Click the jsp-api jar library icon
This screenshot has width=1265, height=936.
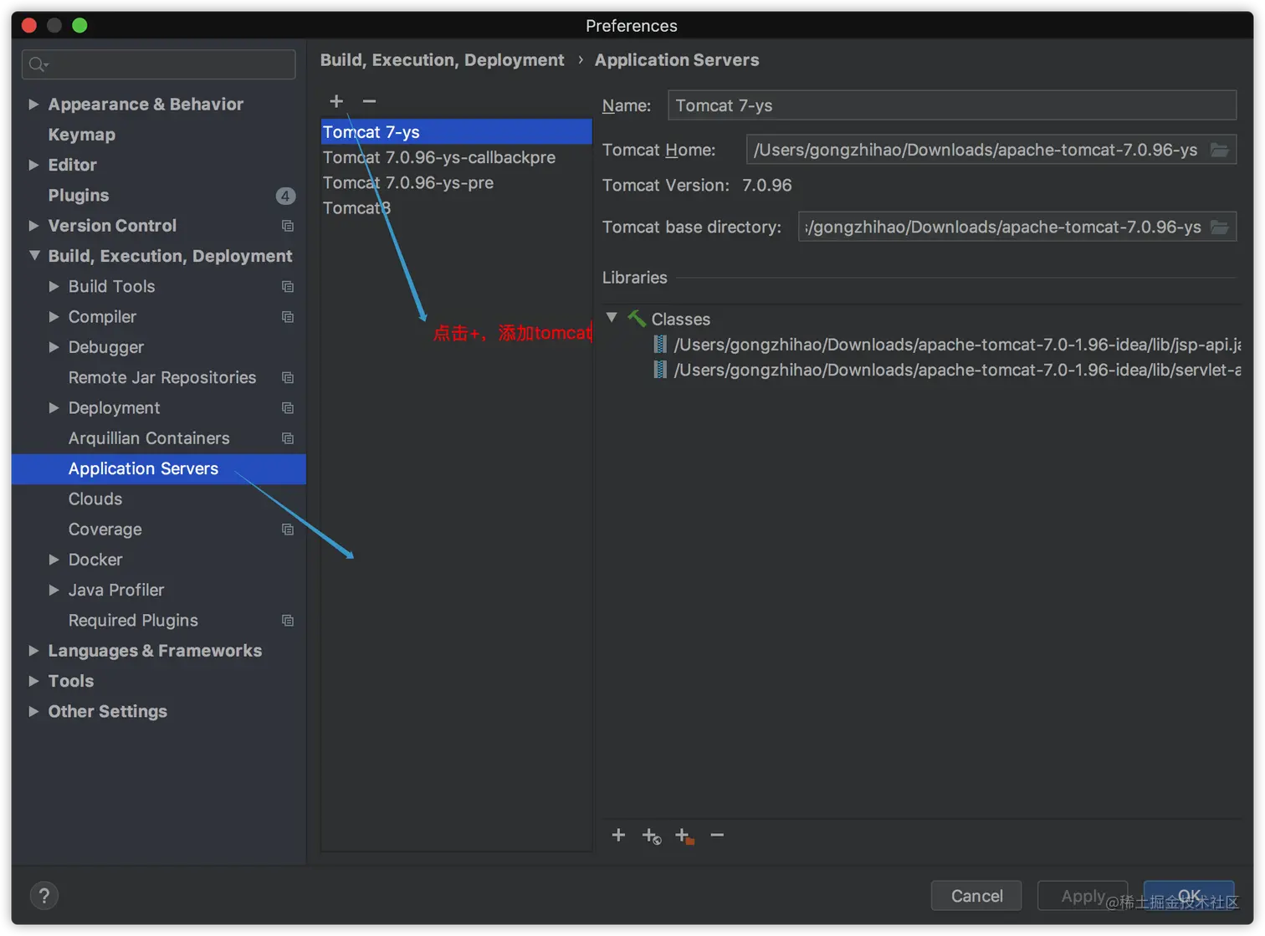660,345
